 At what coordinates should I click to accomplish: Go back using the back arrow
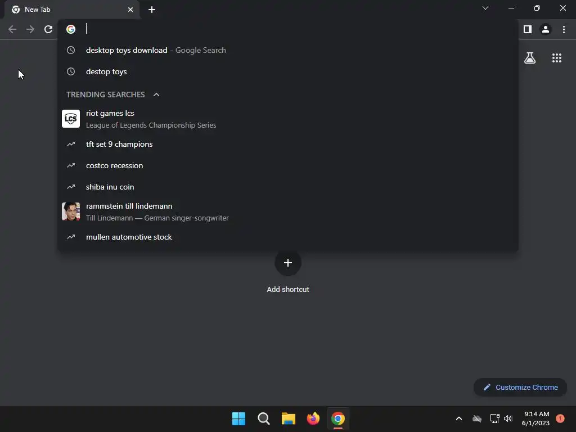(12, 29)
